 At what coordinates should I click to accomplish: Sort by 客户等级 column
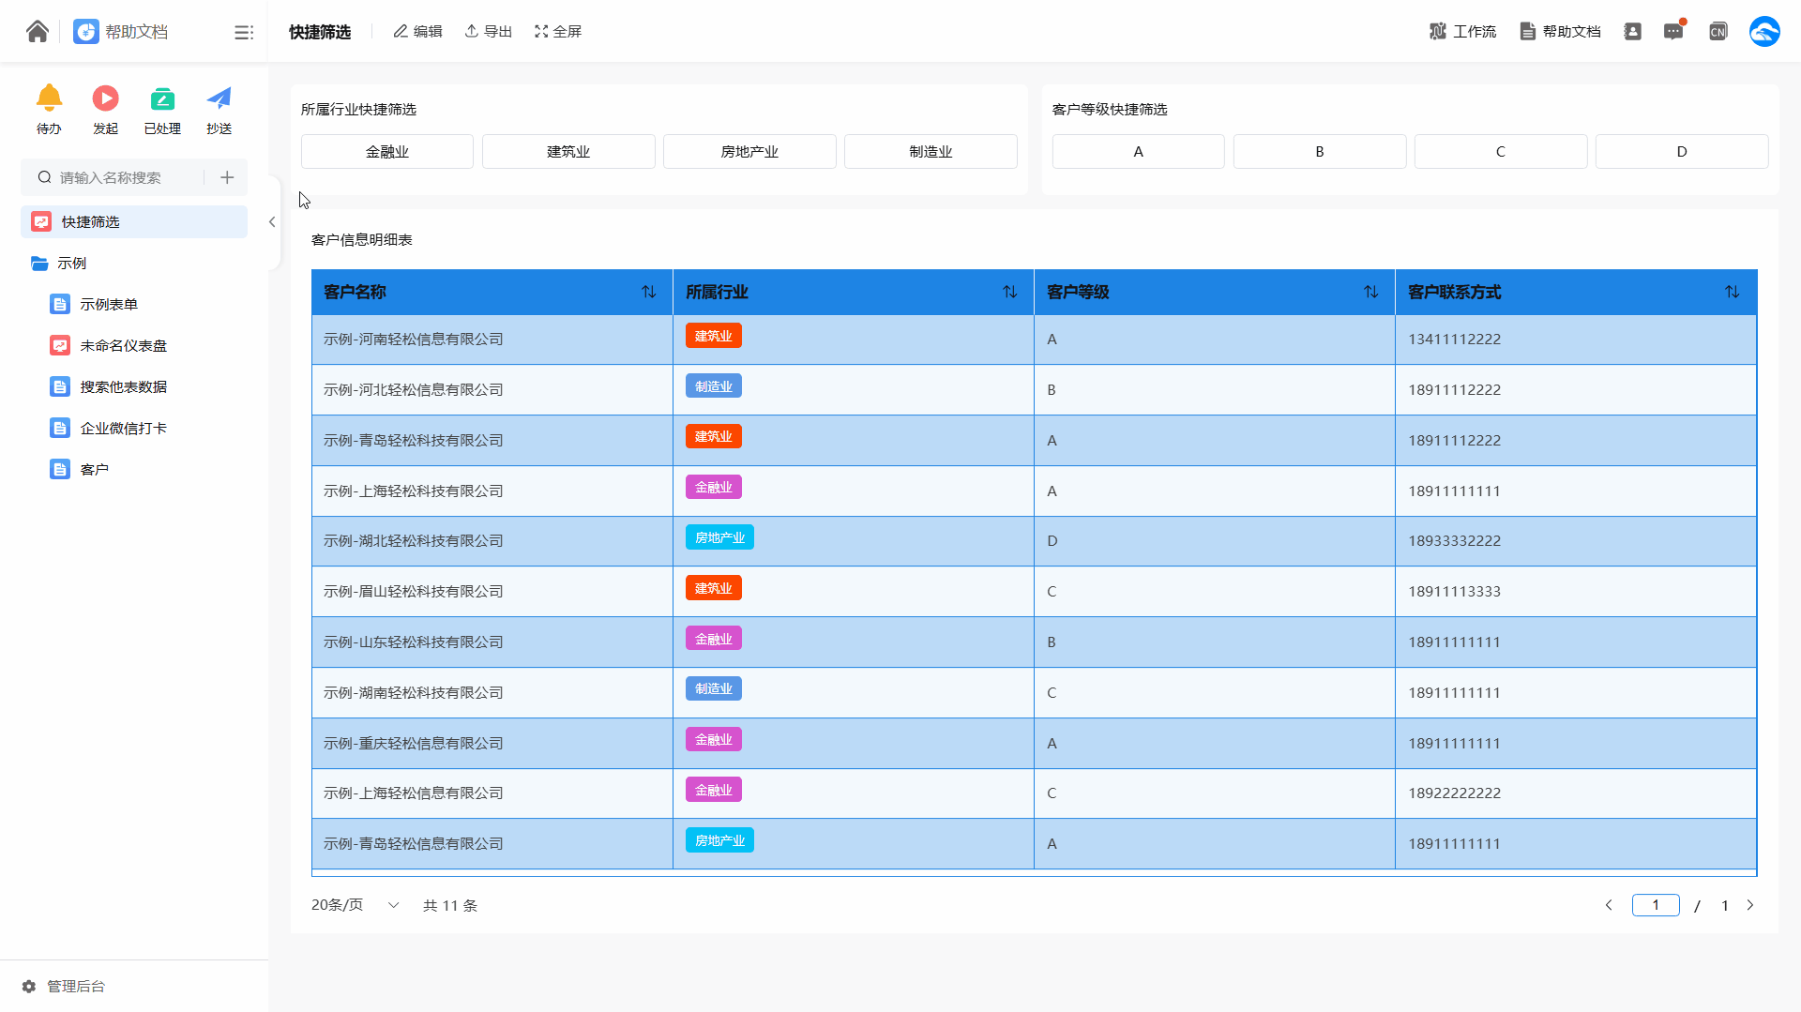[1370, 293]
